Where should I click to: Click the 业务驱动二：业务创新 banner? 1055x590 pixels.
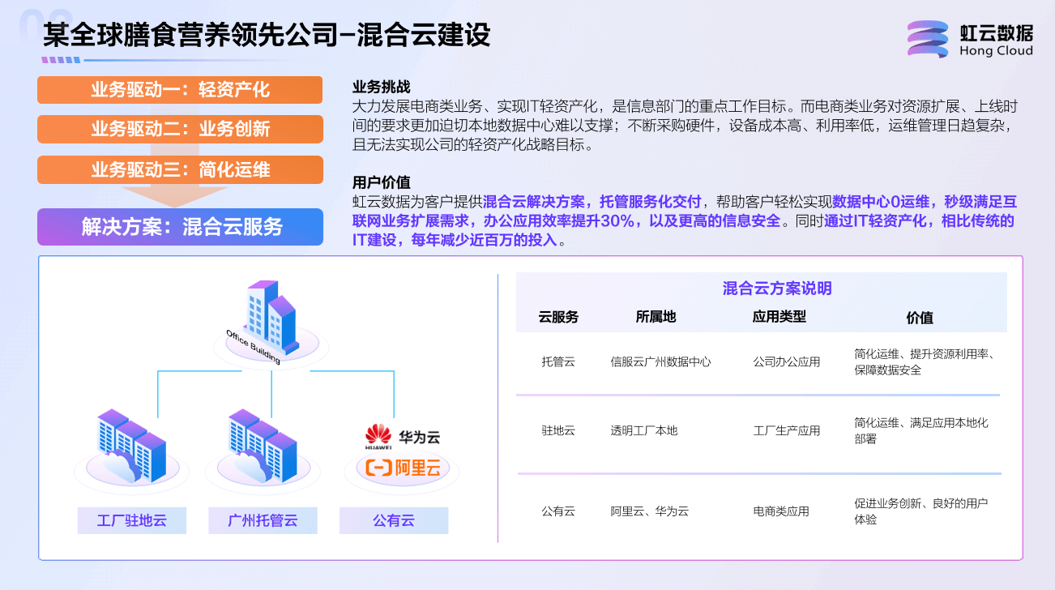[x=180, y=130]
